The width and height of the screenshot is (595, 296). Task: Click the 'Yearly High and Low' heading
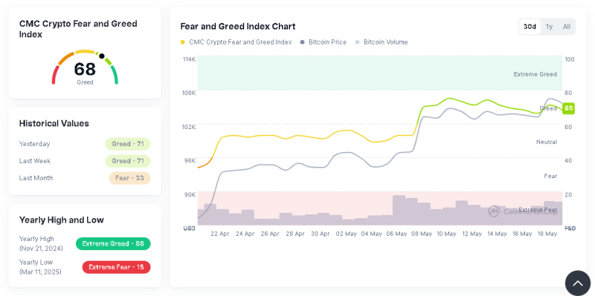(x=62, y=220)
